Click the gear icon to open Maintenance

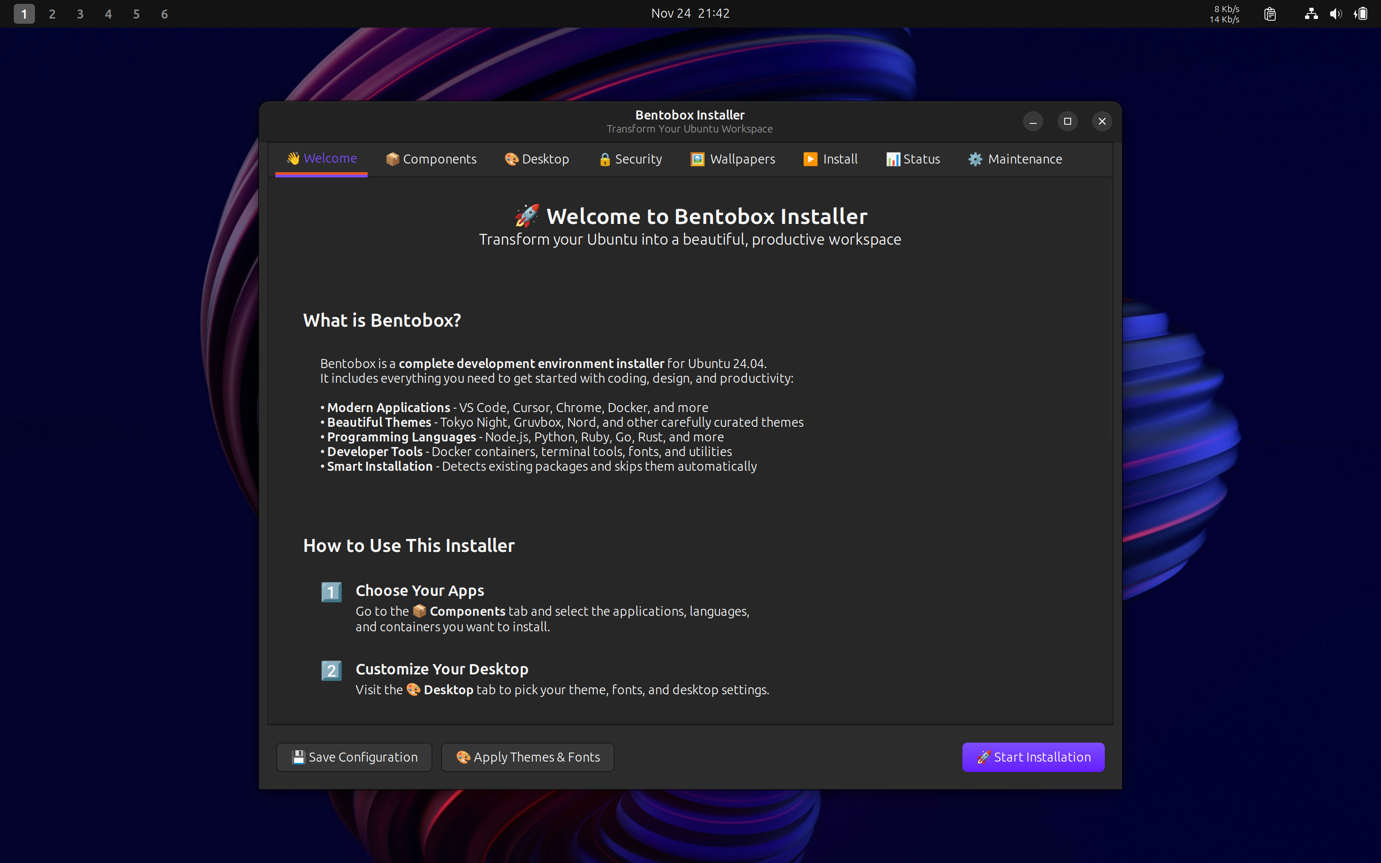click(x=975, y=159)
